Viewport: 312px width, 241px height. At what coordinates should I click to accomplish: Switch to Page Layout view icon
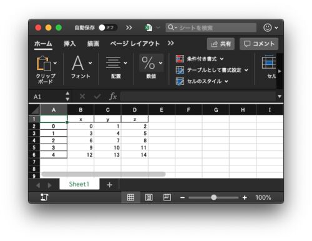click(x=149, y=197)
